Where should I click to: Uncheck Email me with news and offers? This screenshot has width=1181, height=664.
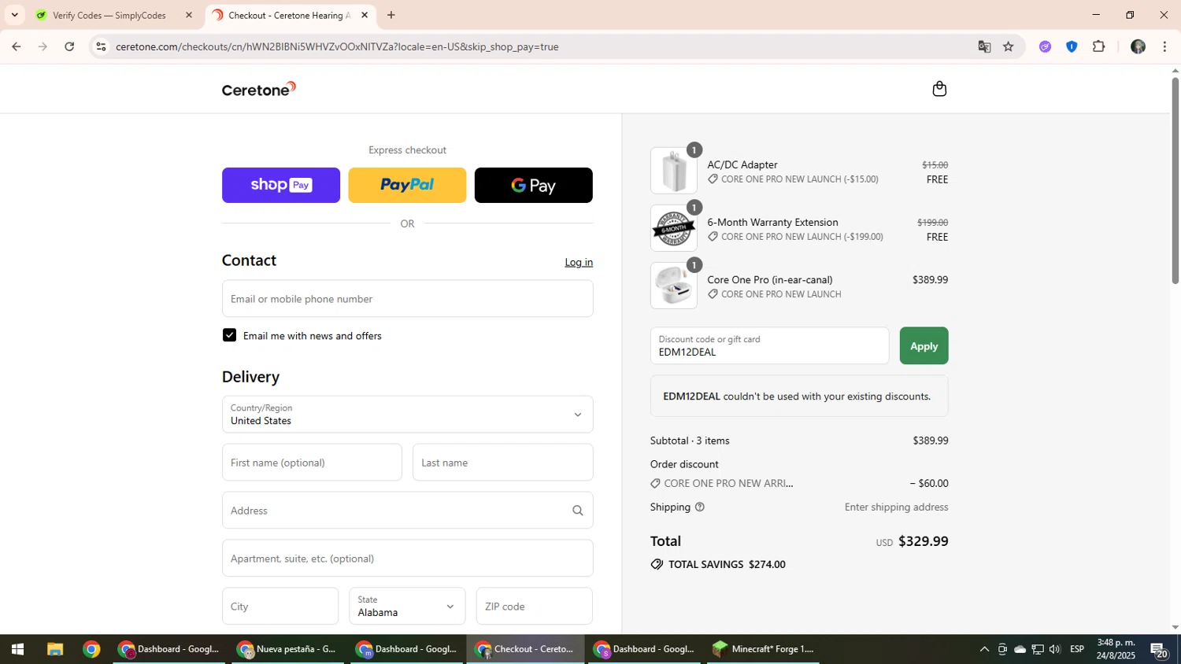[x=229, y=335]
